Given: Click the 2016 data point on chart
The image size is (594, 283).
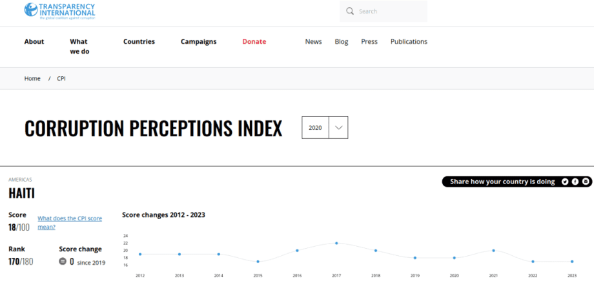Looking at the screenshot, I should (x=298, y=251).
